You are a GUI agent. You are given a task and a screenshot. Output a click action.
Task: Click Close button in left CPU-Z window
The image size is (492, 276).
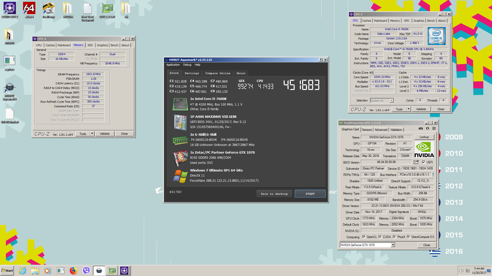coord(124,134)
